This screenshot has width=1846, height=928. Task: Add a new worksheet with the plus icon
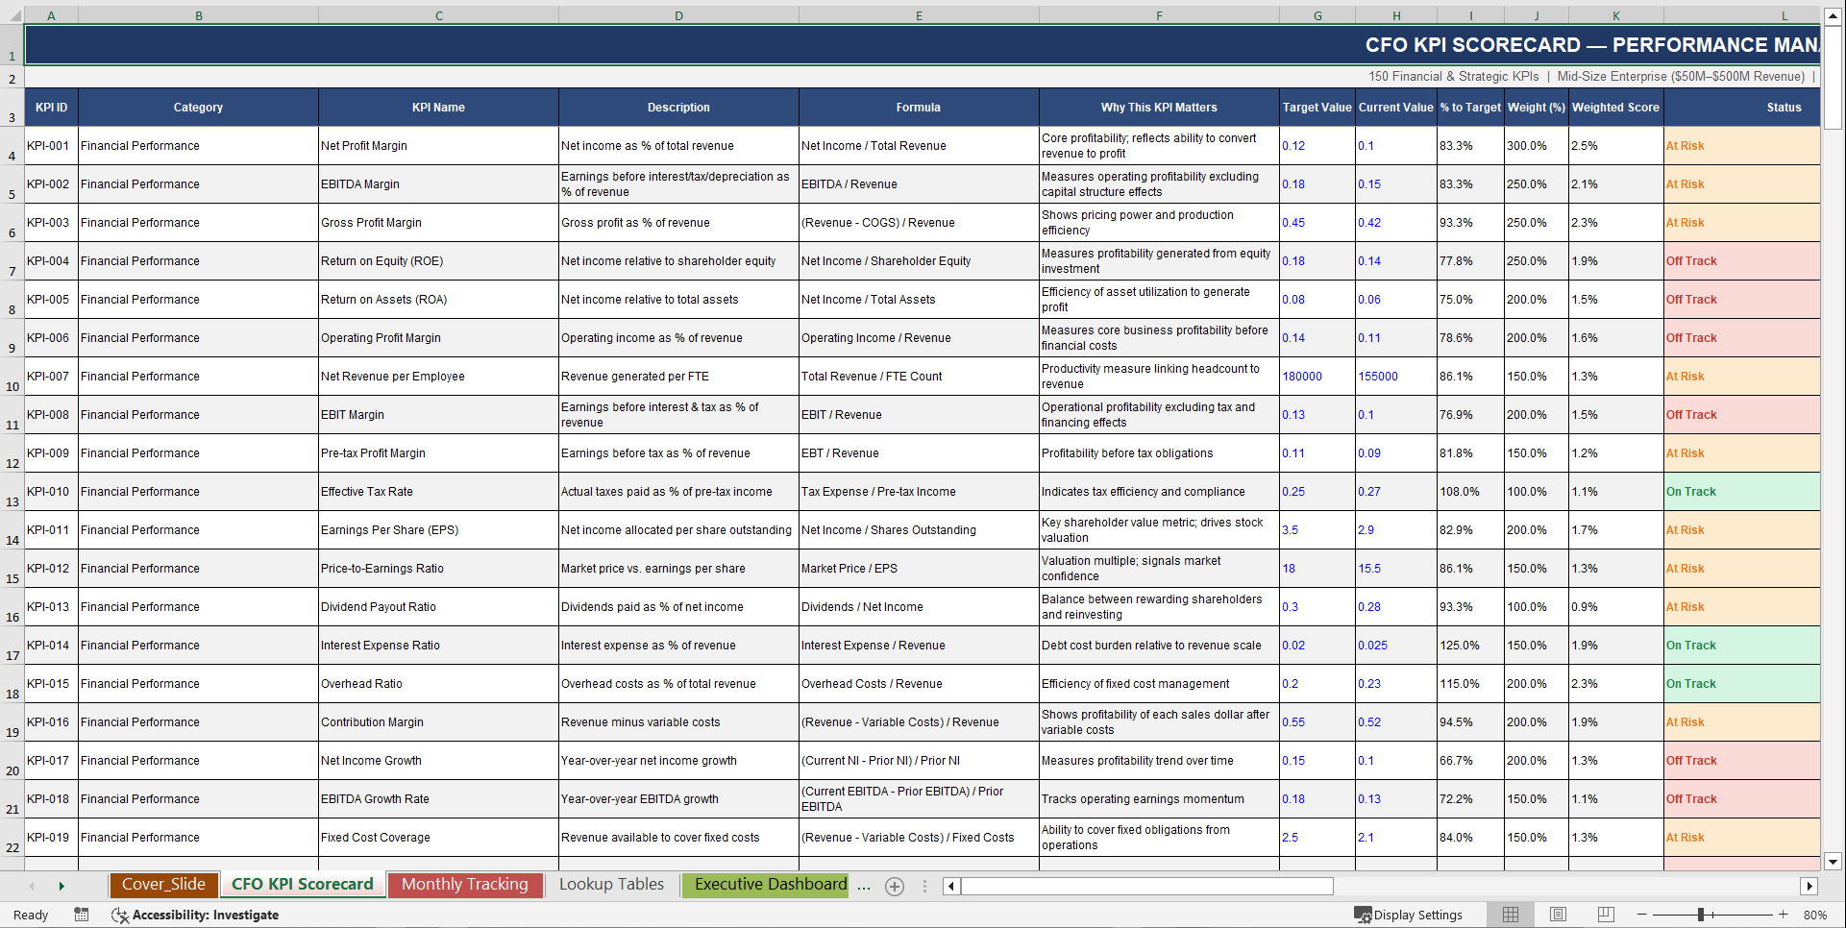click(x=894, y=886)
